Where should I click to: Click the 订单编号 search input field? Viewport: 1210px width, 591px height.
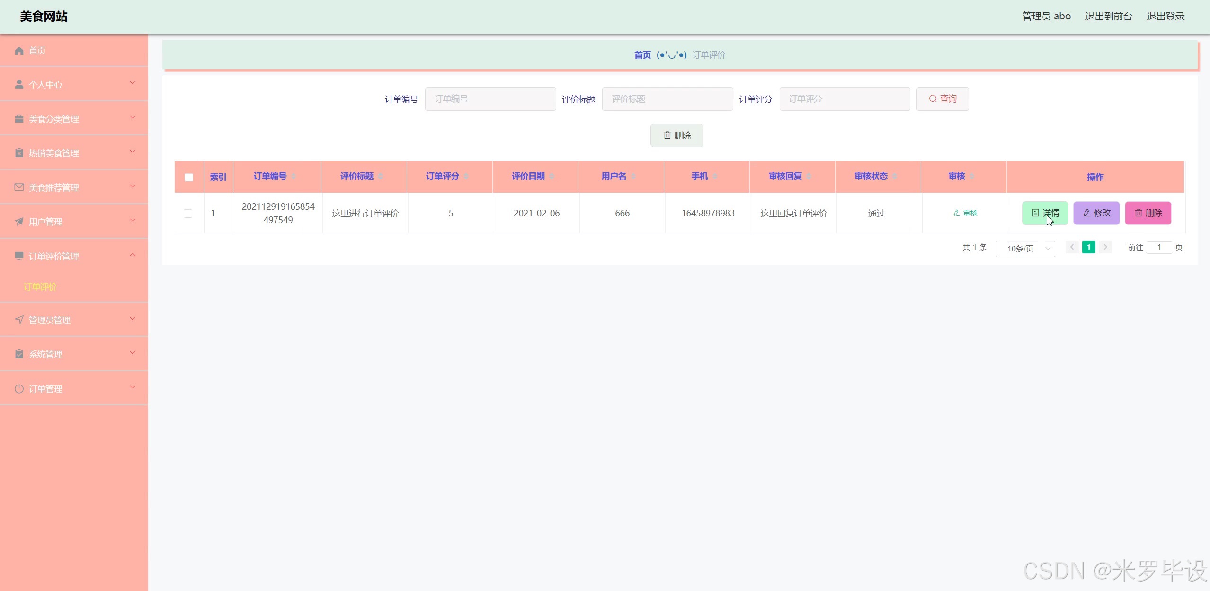[490, 99]
